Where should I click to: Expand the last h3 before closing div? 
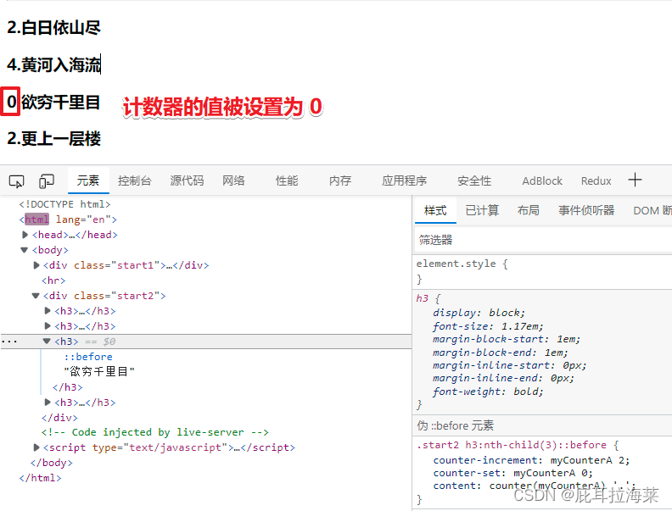48,403
